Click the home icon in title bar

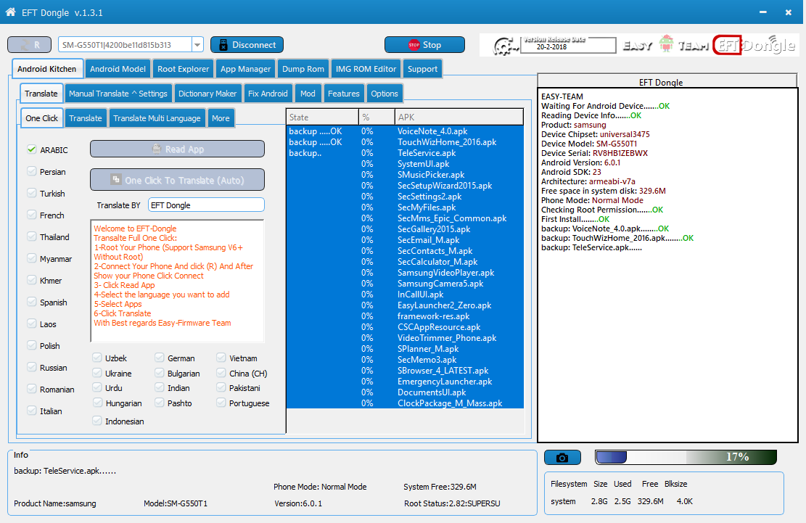point(10,12)
